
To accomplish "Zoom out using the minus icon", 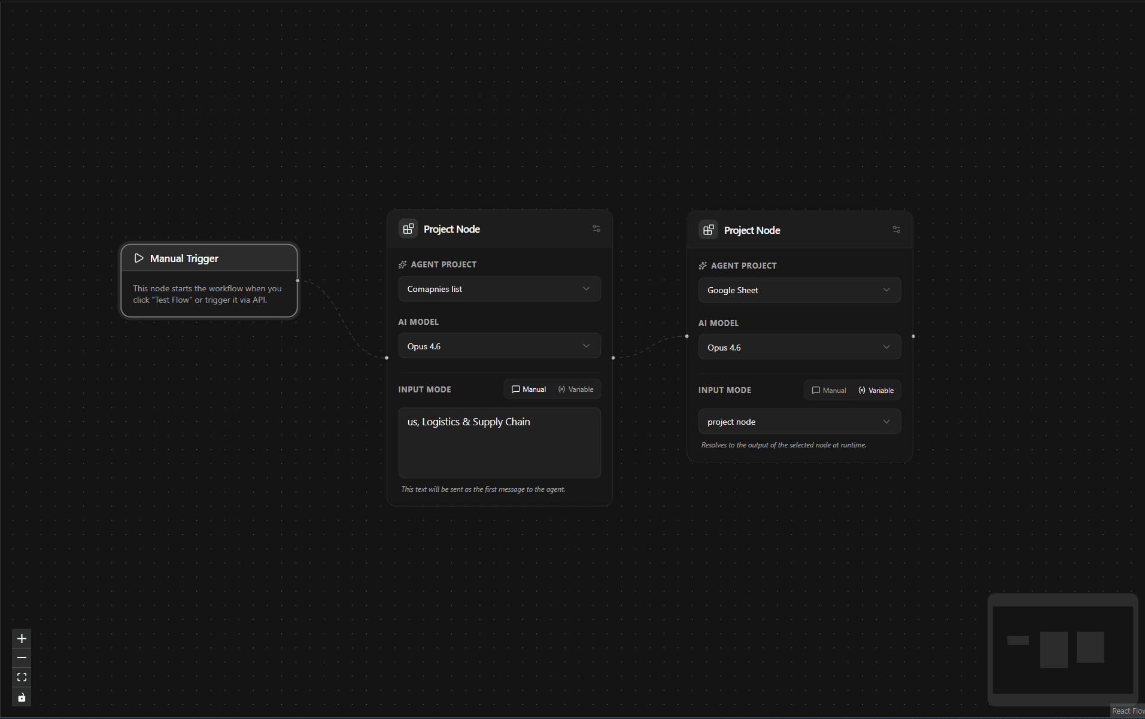I will point(21,657).
